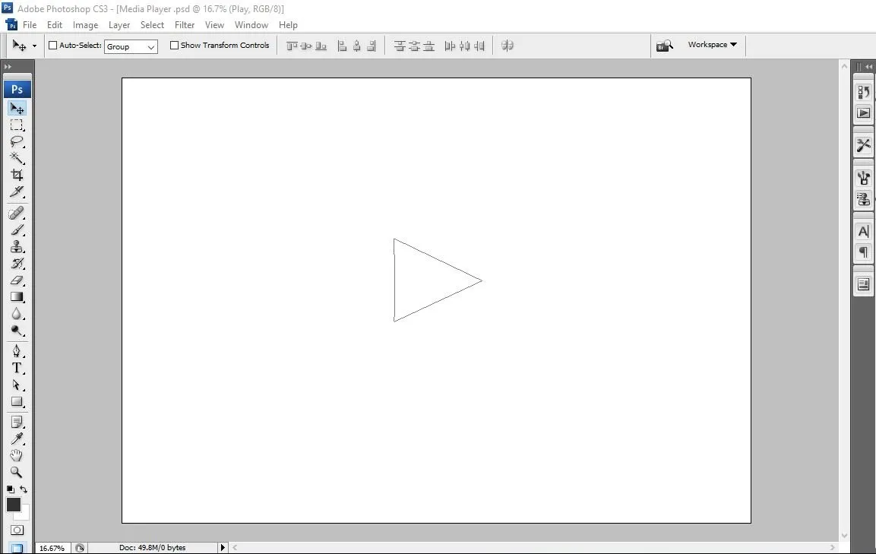Image resolution: width=876 pixels, height=554 pixels.
Task: Select the Magic Wand tool
Action: [x=17, y=158]
